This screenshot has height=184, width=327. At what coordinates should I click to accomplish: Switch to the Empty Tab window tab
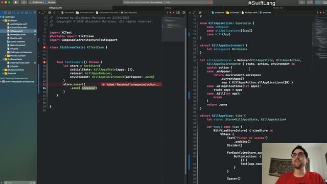point(278,8)
